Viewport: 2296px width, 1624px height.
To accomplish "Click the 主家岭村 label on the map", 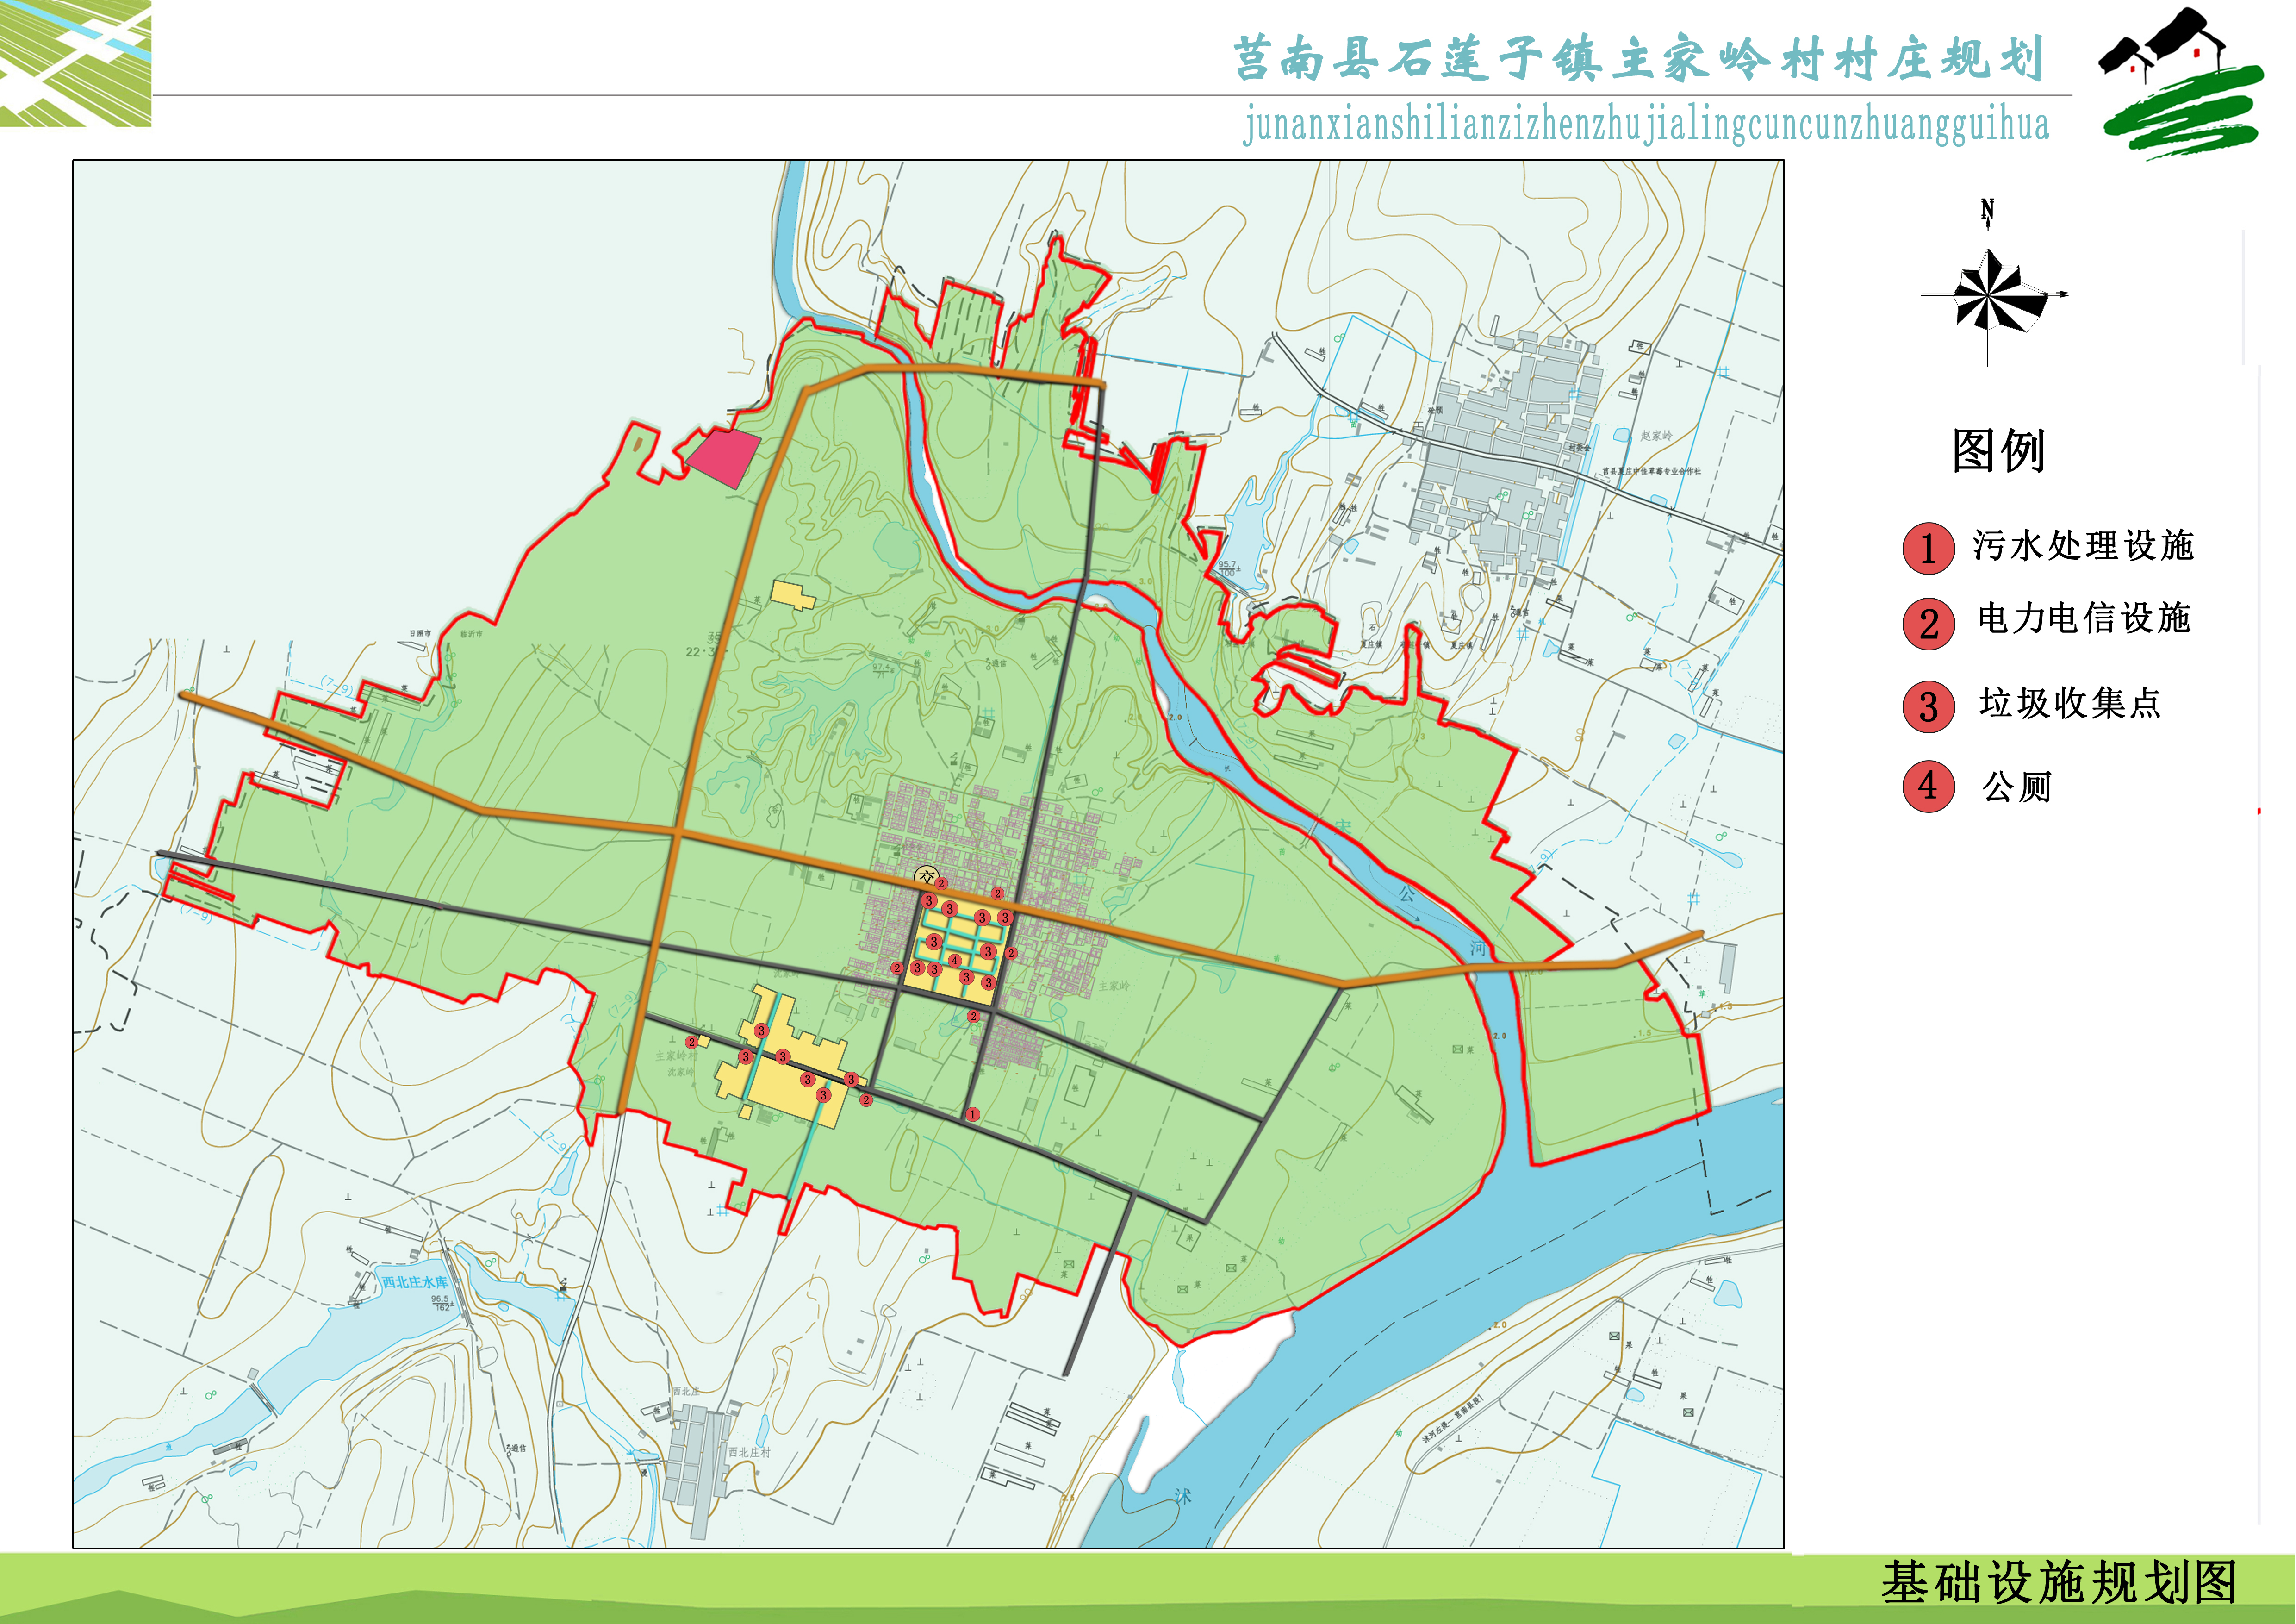I will coord(676,1056).
